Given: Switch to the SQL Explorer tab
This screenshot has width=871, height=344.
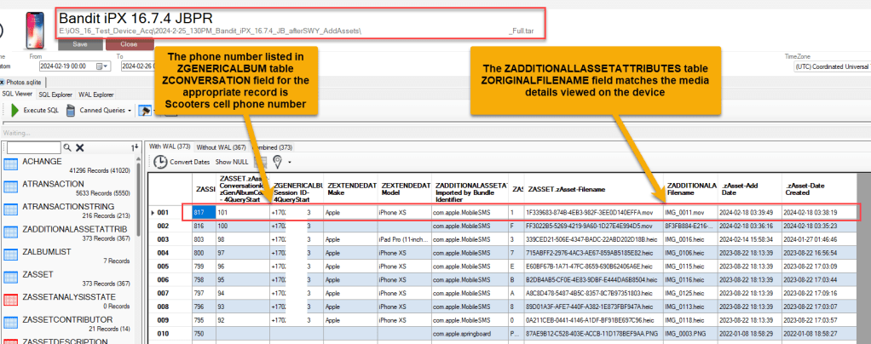Looking at the screenshot, I should 55,94.
